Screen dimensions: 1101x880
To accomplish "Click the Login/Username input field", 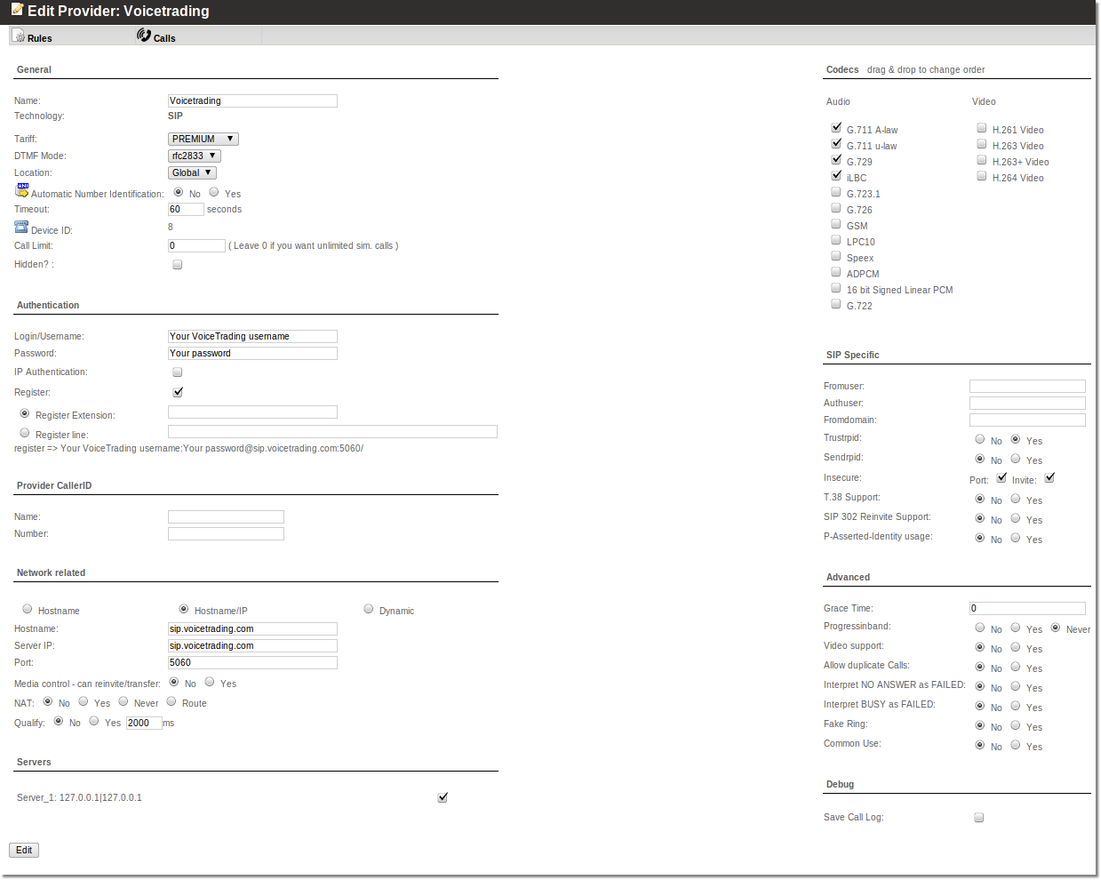I will 252,337.
